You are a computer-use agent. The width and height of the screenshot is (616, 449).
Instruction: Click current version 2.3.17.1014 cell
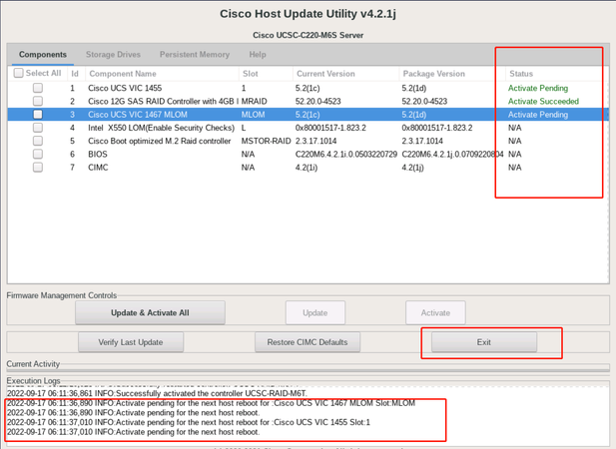[315, 141]
